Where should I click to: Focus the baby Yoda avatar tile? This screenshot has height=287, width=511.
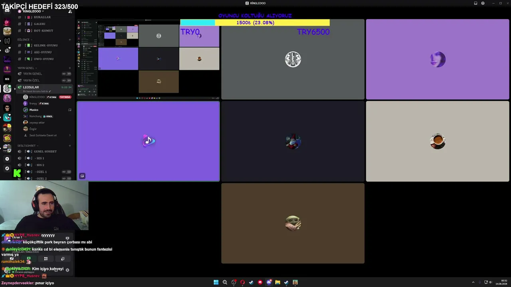(x=293, y=223)
